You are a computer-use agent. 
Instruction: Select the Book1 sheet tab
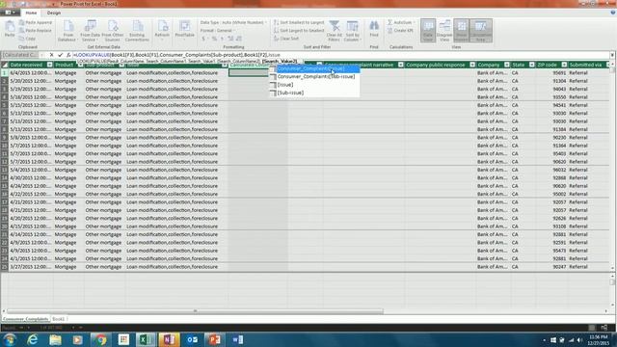click(x=58, y=319)
